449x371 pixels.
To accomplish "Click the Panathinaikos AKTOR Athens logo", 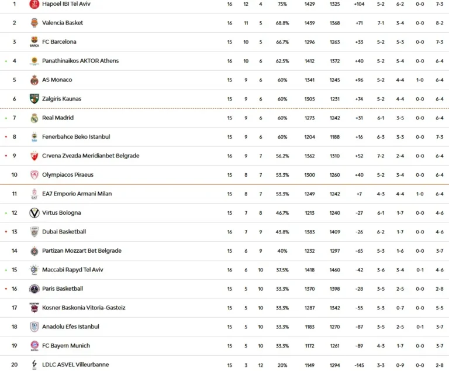I will coord(34,61).
